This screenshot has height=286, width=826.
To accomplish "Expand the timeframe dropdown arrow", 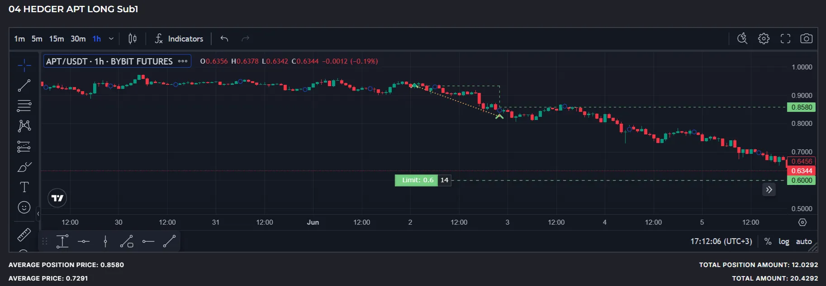I will [x=111, y=39].
